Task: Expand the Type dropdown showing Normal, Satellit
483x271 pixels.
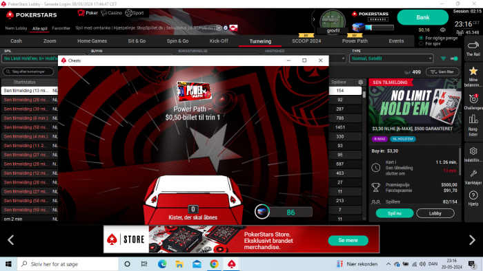Action: tap(391, 58)
